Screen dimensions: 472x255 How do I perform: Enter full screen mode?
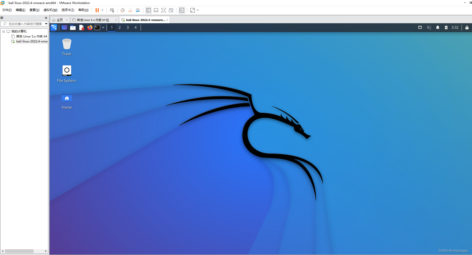pyautogui.click(x=164, y=10)
